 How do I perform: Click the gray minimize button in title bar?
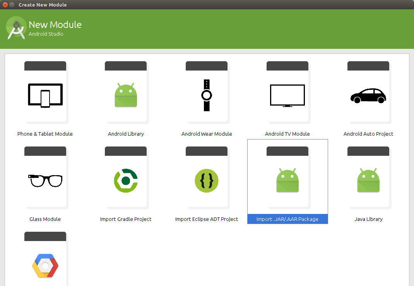click(x=12, y=5)
